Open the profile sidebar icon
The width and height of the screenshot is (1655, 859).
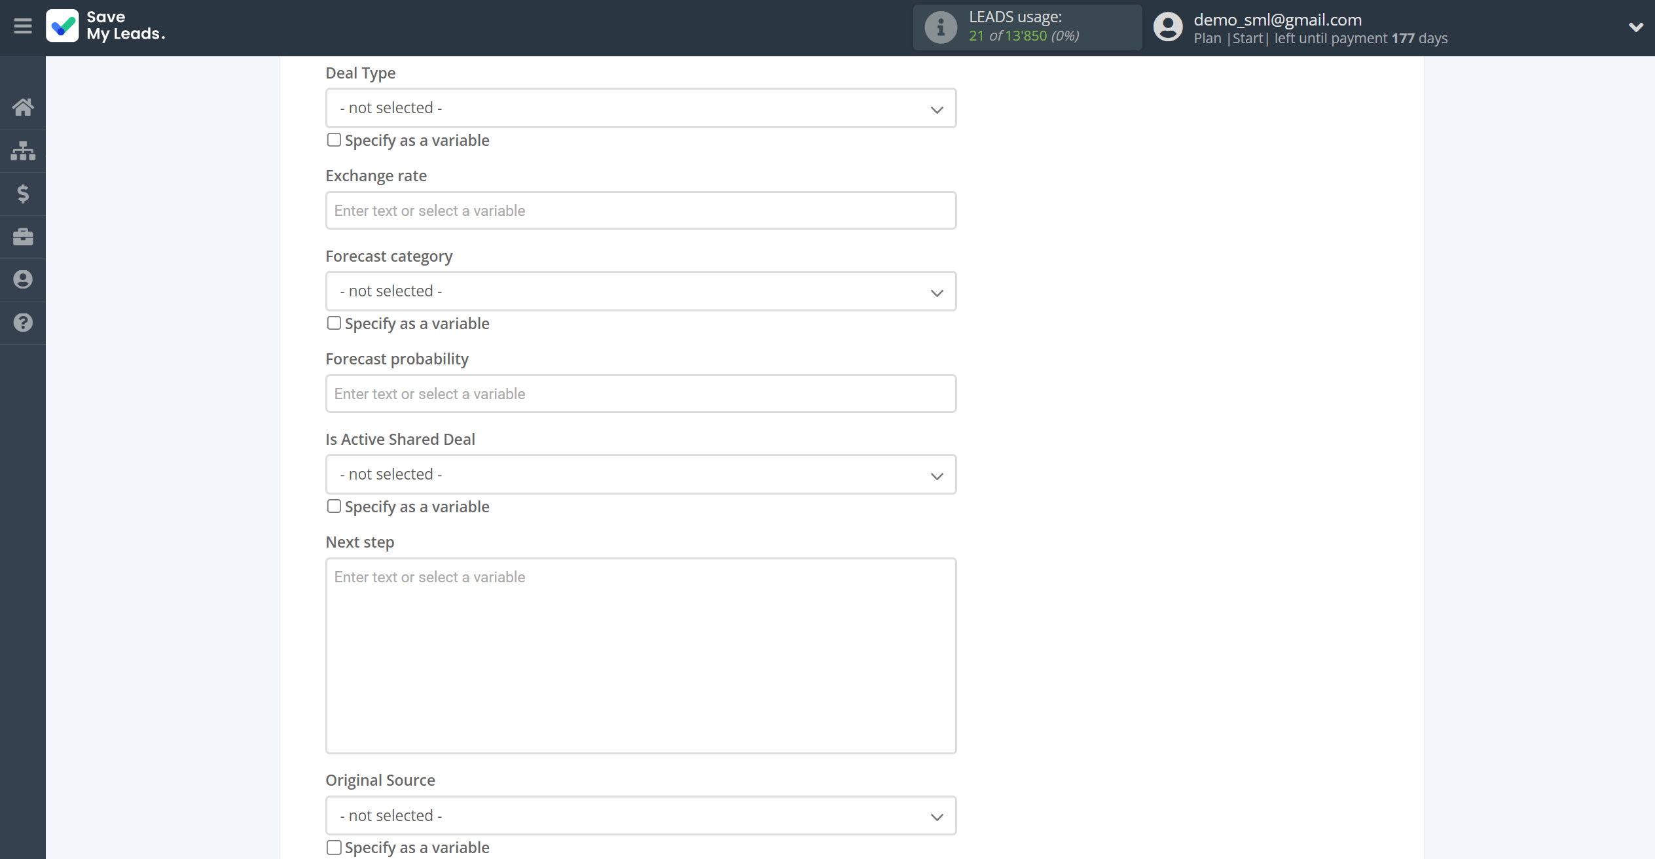(23, 280)
